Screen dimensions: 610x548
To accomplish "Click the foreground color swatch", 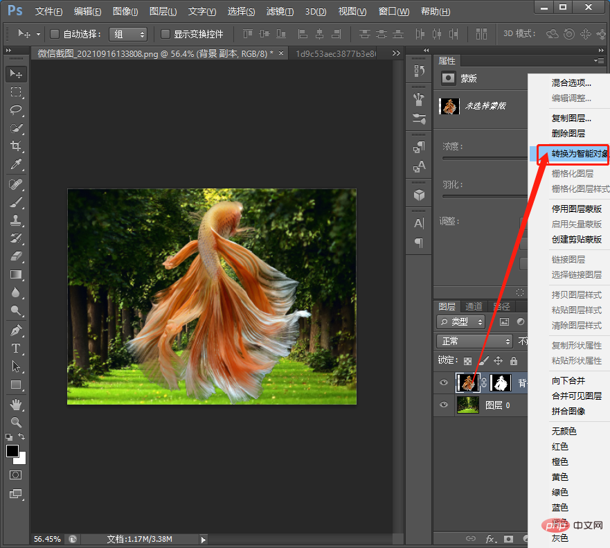I will (x=12, y=451).
